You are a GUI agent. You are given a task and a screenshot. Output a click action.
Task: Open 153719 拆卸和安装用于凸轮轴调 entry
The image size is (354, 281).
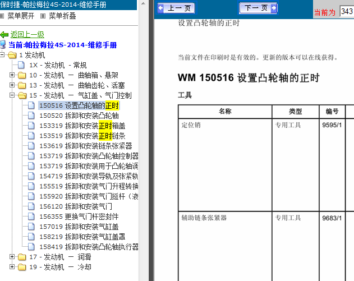[x=89, y=166]
